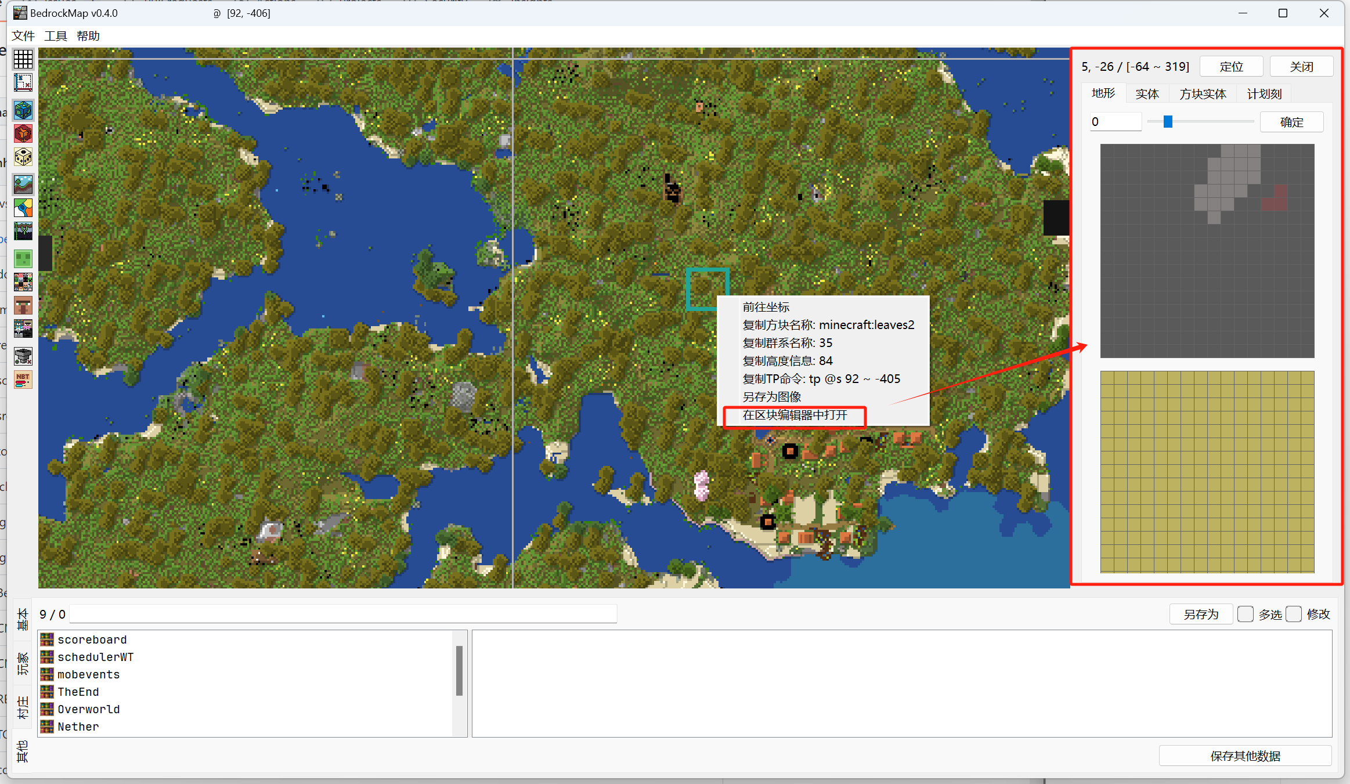
Task: Toggle the hostile mobs HSA overlay icon
Action: (x=23, y=328)
